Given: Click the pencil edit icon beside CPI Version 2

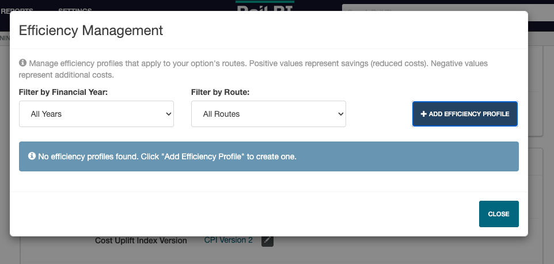Looking at the screenshot, I should (267, 240).
